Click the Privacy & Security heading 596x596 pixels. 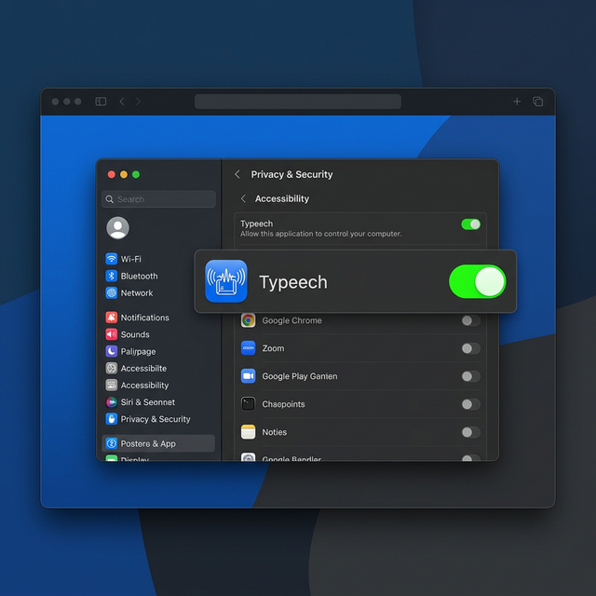pyautogui.click(x=291, y=174)
